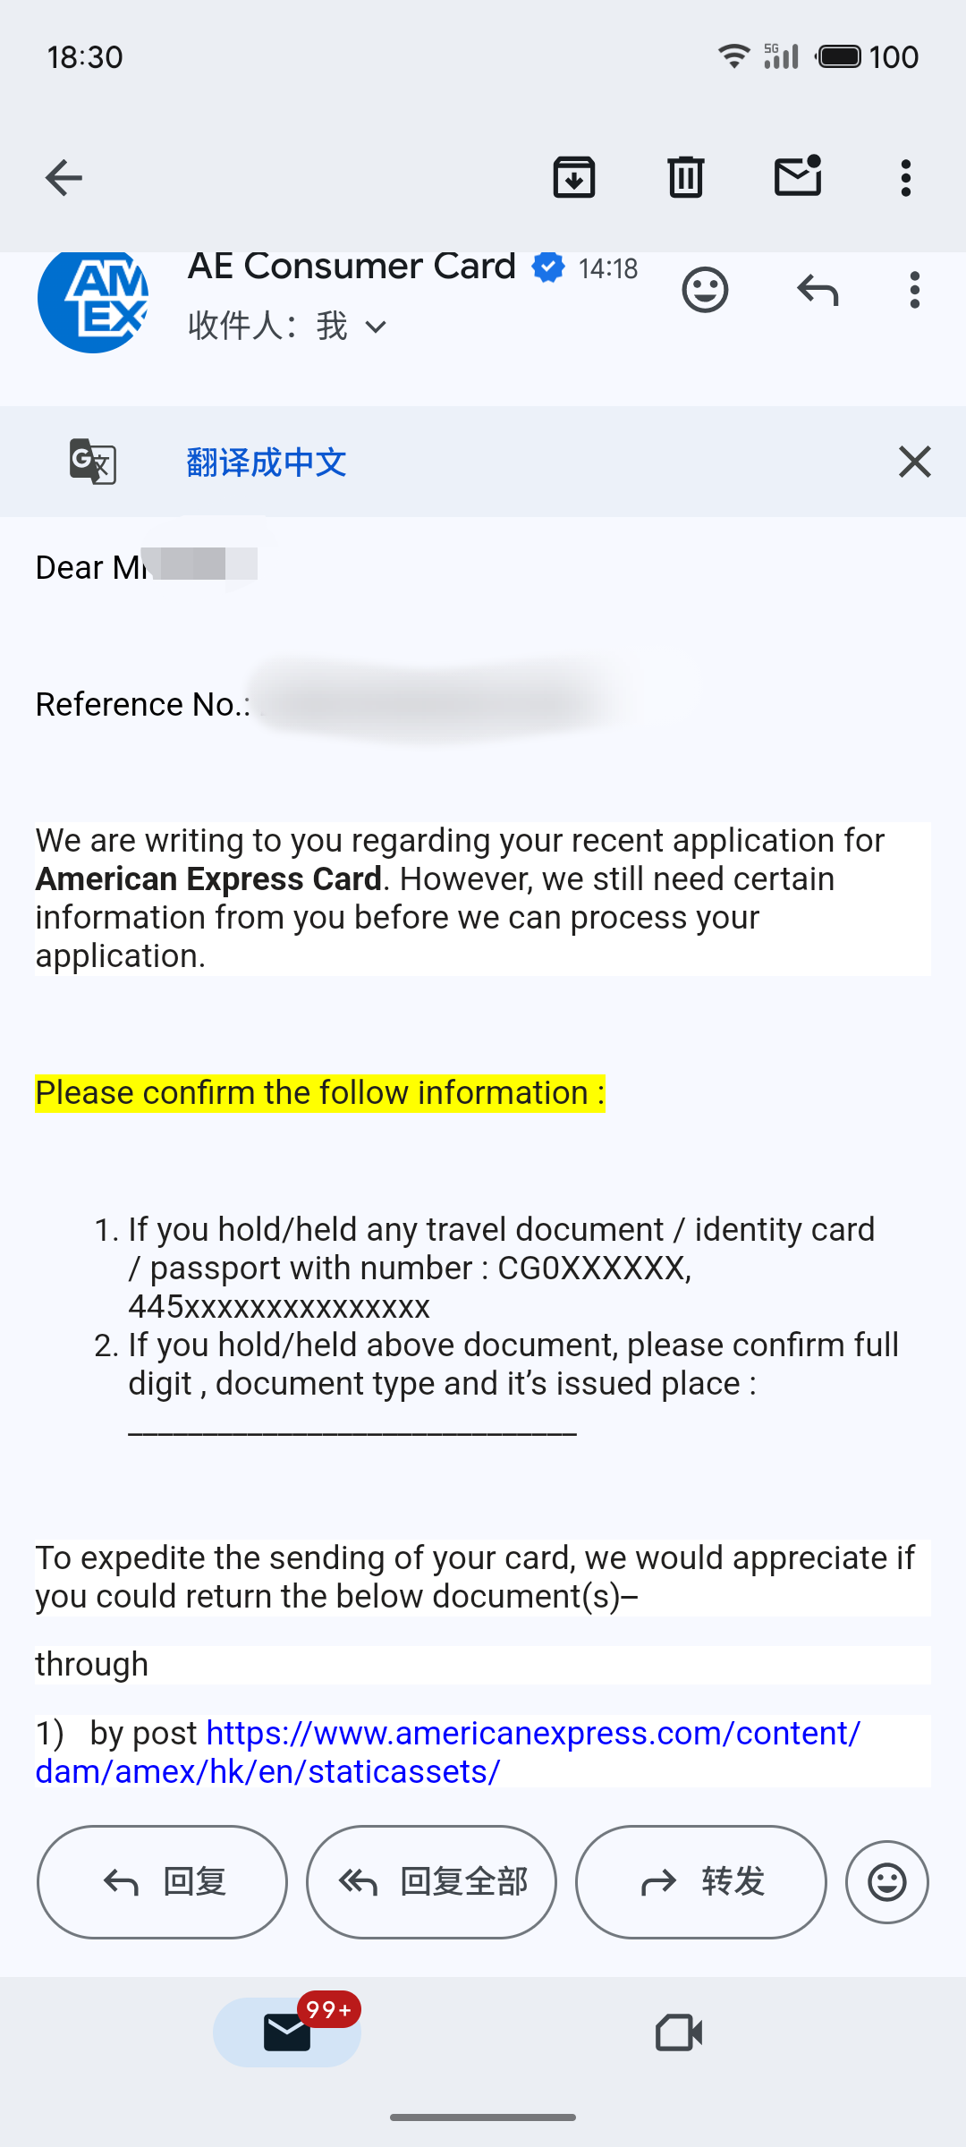
Task: Tap the bottom emoji reaction button
Action: pos(887,1882)
